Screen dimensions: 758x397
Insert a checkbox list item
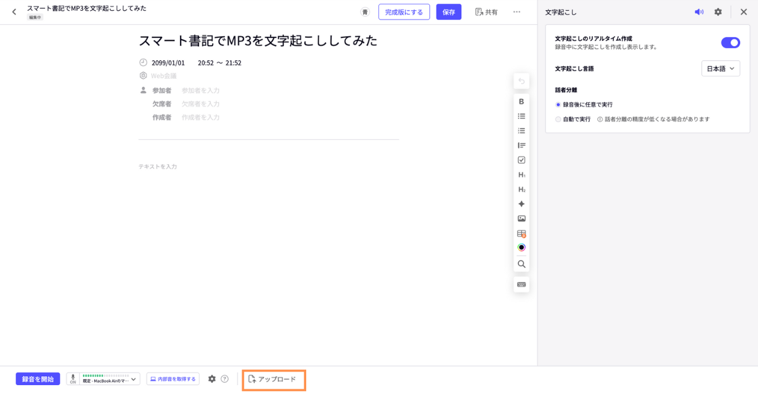[521, 160]
